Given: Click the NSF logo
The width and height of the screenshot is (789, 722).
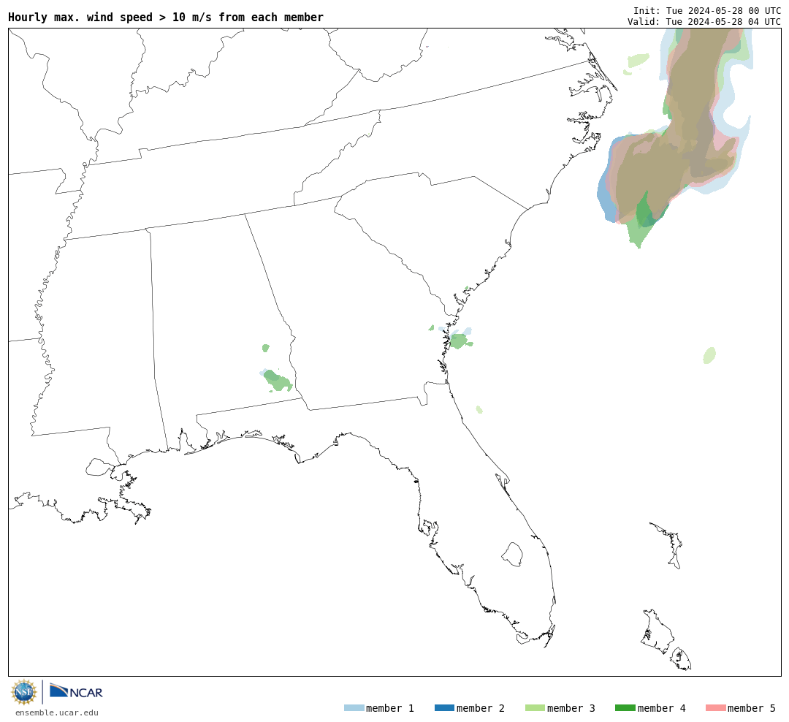Looking at the screenshot, I should click(x=23, y=692).
